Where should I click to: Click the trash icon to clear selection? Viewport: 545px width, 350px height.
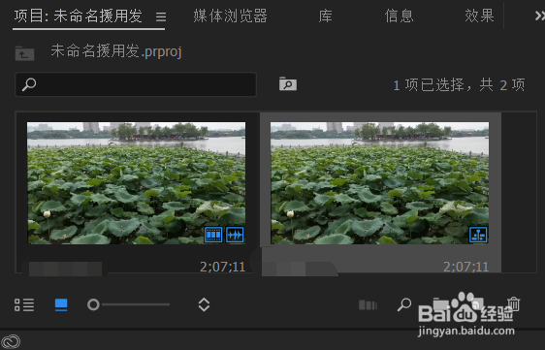tap(513, 304)
